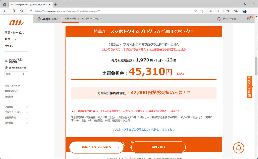Select スペック&サービス tab
258x159 pixels.
(91, 18)
